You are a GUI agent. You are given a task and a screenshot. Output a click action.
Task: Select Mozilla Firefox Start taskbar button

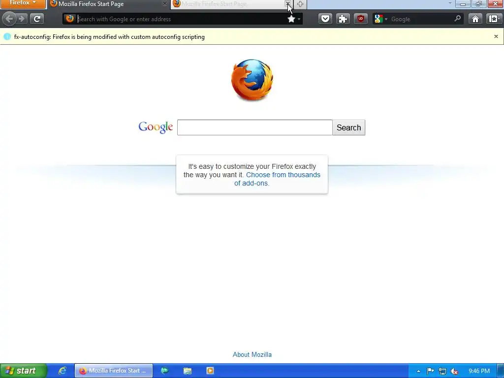[114, 371]
